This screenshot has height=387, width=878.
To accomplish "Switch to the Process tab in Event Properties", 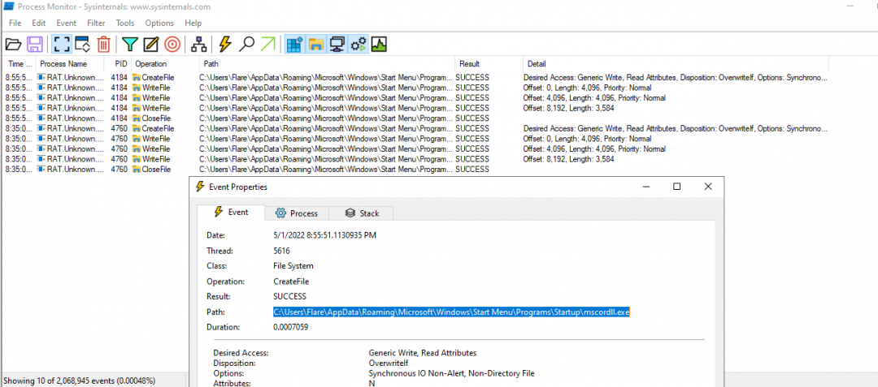I will point(297,213).
